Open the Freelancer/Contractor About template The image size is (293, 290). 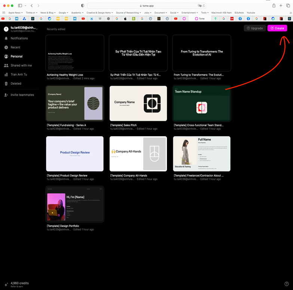tap(202, 154)
